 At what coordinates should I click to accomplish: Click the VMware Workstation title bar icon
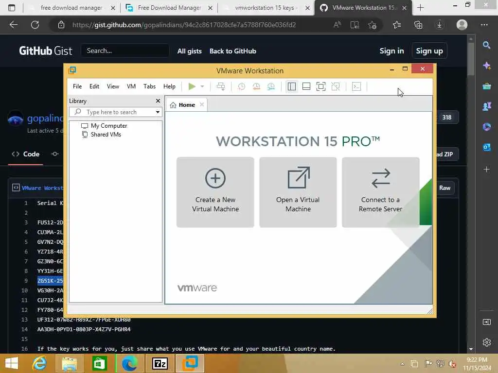[x=72, y=70]
